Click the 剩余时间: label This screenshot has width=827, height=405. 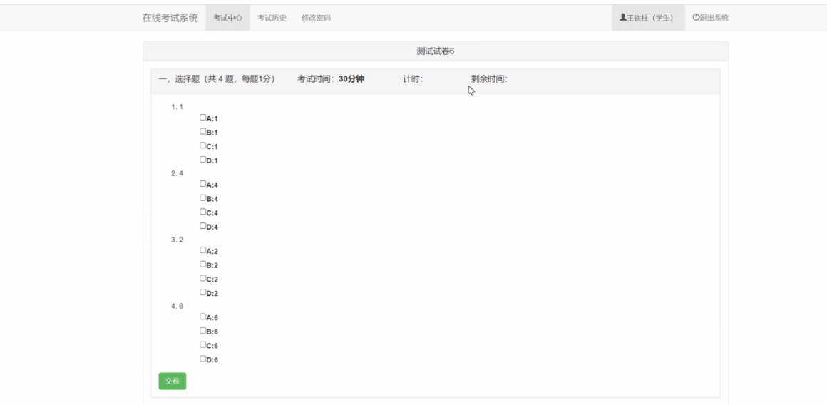(x=490, y=79)
